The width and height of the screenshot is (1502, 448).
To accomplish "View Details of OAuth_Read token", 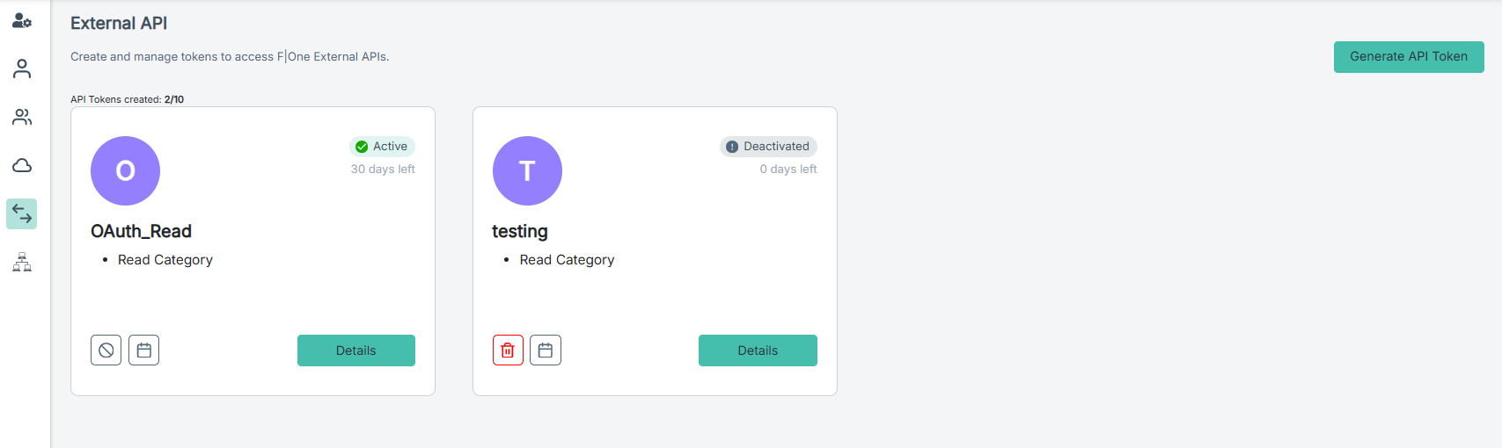I will point(356,350).
